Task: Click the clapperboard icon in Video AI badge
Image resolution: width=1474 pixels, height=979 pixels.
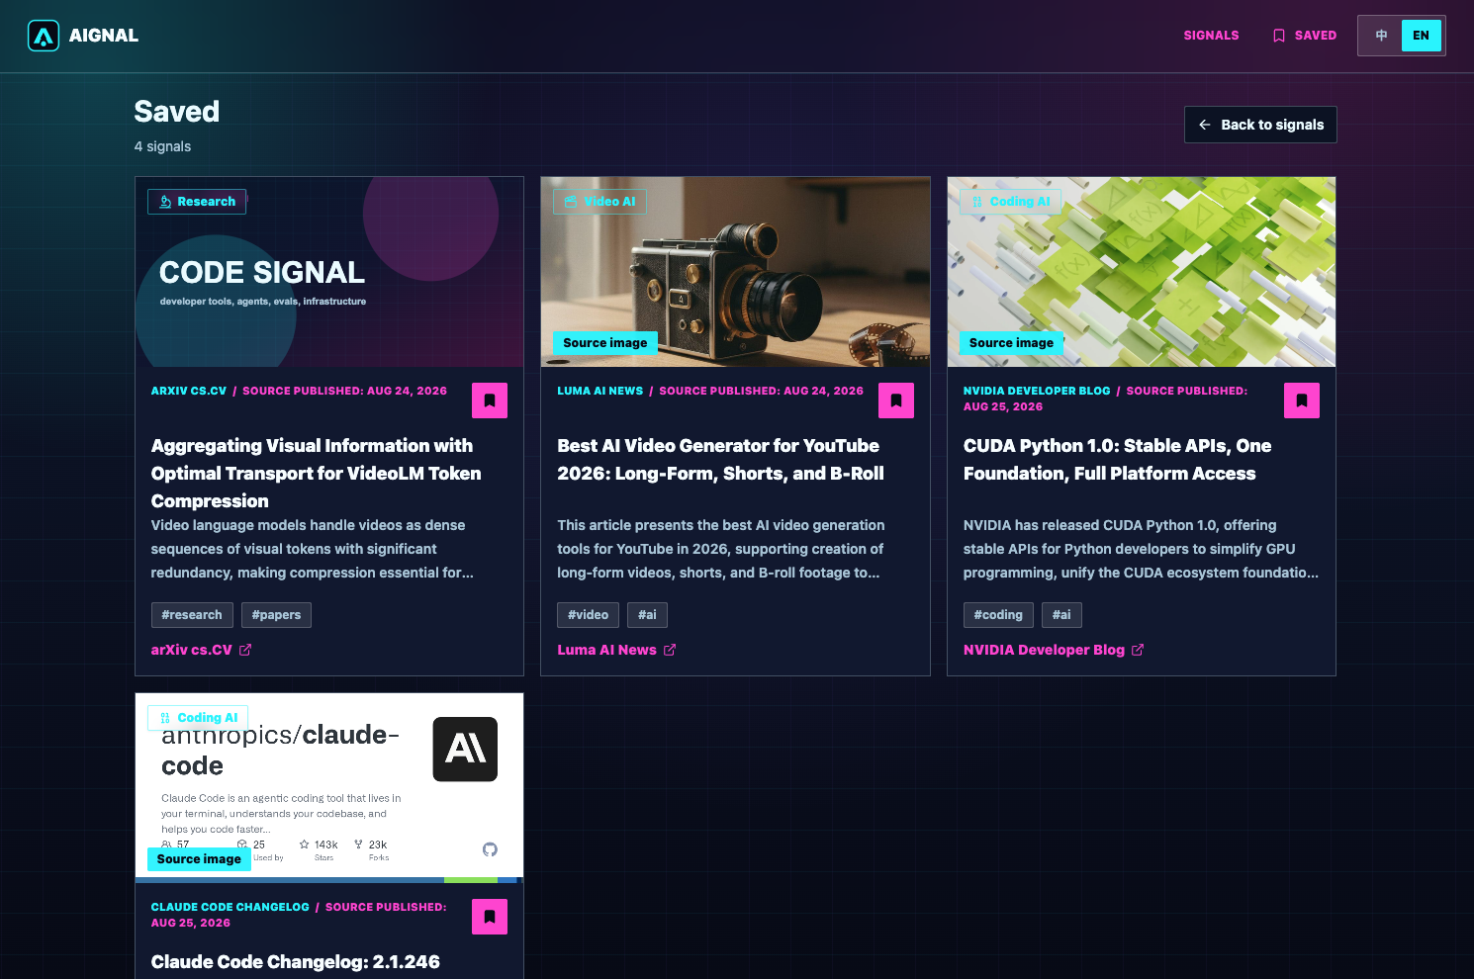Action: [x=571, y=202]
